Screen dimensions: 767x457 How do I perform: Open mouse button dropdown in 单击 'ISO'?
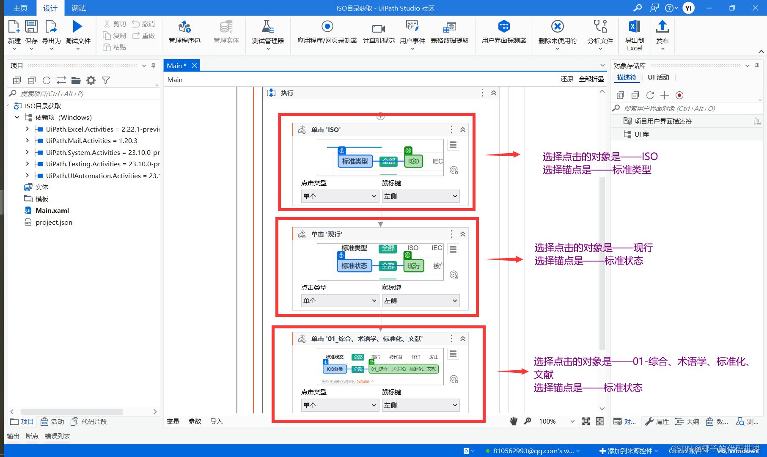(421, 196)
